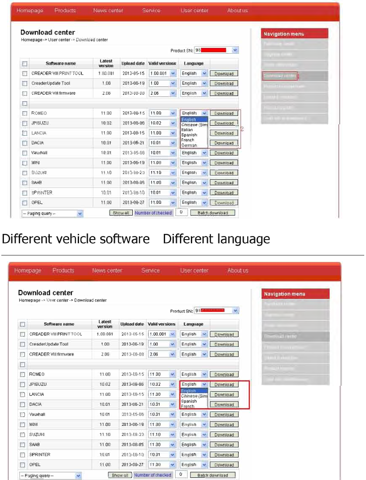366x480 pixels.
Task: Check SAAB row checkbox in lower screenshot
Action: [x=22, y=445]
